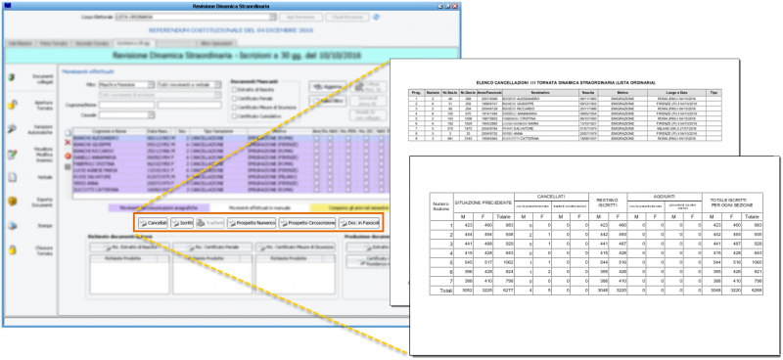The image size is (783, 360).
Task: Click the refresh icon beside Chiudi Revisione
Action: (x=377, y=17)
